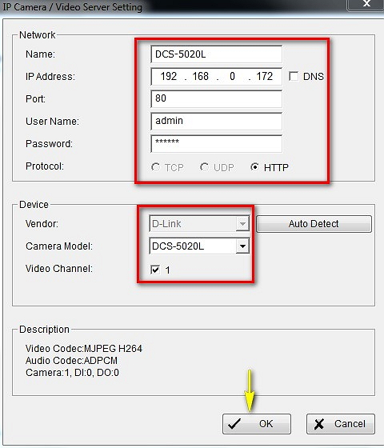Click the DCS-5020L camera model combo box
The width and height of the screenshot is (384, 448).
point(199,246)
